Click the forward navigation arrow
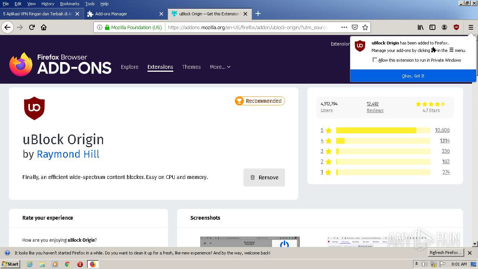Viewport: 478px width, 269px height. click(20, 27)
